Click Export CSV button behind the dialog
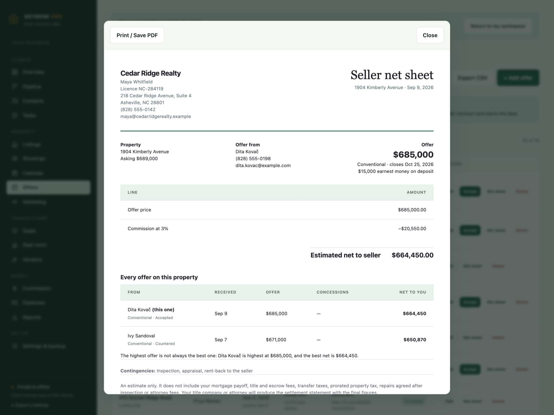Image resolution: width=554 pixels, height=415 pixels. (x=472, y=78)
